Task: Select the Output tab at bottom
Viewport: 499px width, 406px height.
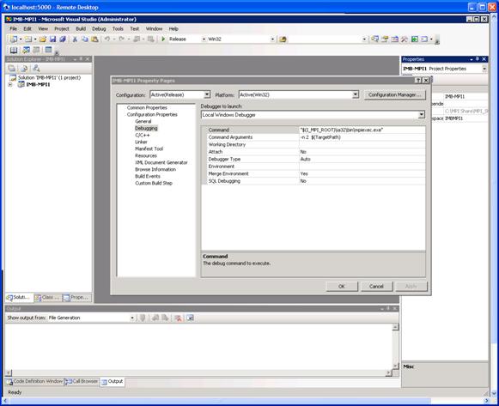Action: [x=113, y=381]
